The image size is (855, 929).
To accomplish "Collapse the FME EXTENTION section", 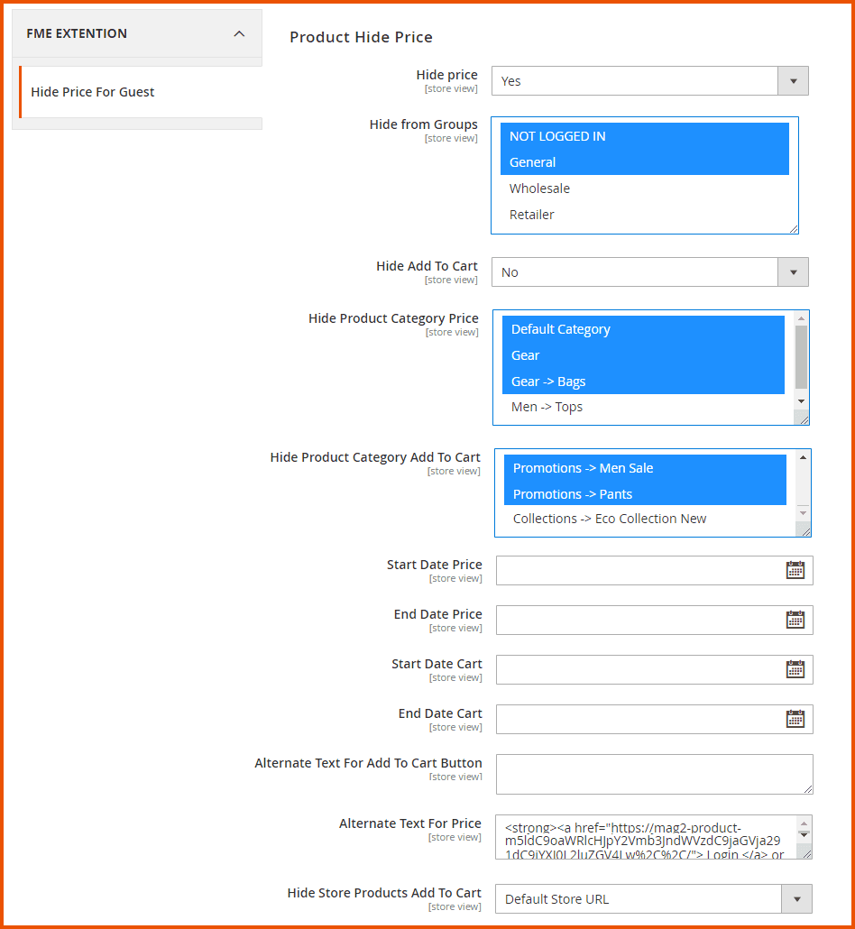I will (239, 34).
